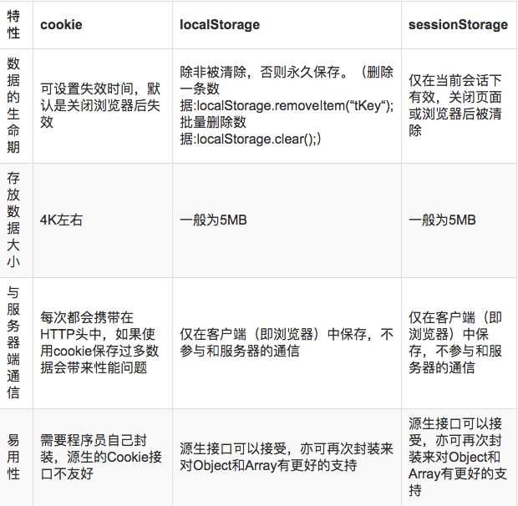Click localStorage 仅在客户端 communication cell

pos(287,342)
